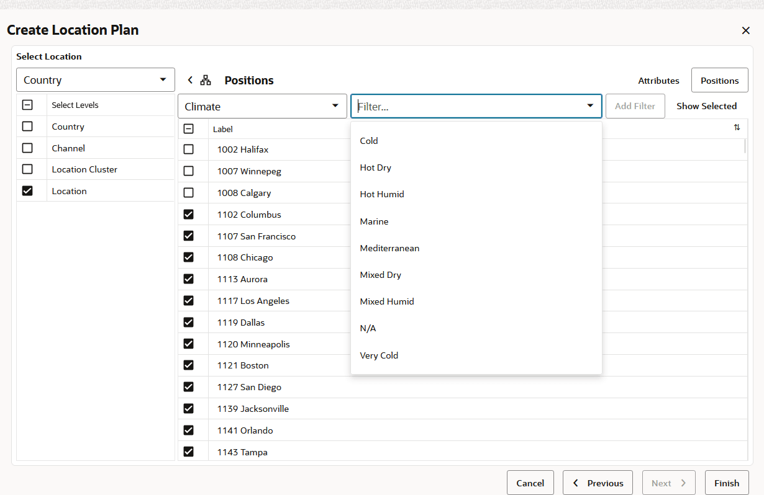Toggle the partially-selected Select Levels checkbox

click(x=27, y=105)
